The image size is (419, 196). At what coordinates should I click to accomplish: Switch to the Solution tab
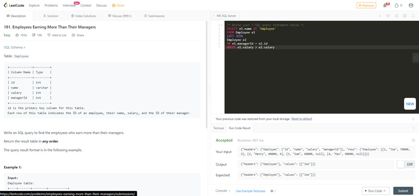(50, 16)
